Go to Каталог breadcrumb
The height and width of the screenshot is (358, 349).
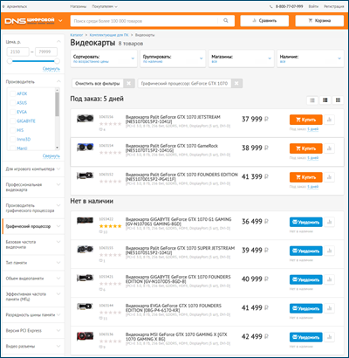pos(77,35)
